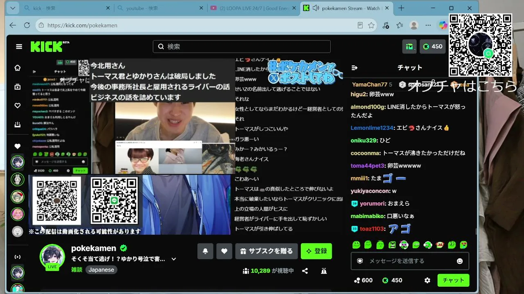Open the favorites list icon
This screenshot has height=294, width=524.
(x=400, y=25)
